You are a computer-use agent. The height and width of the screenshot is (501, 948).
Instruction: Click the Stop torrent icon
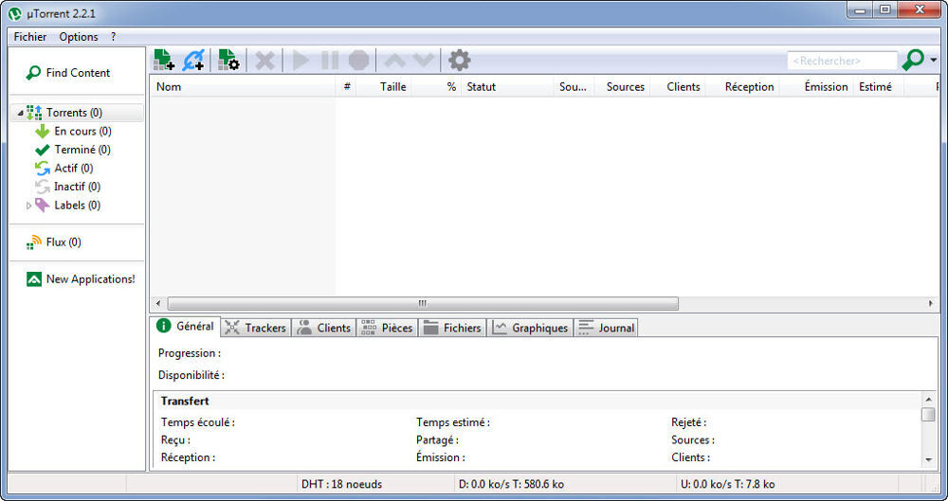358,61
